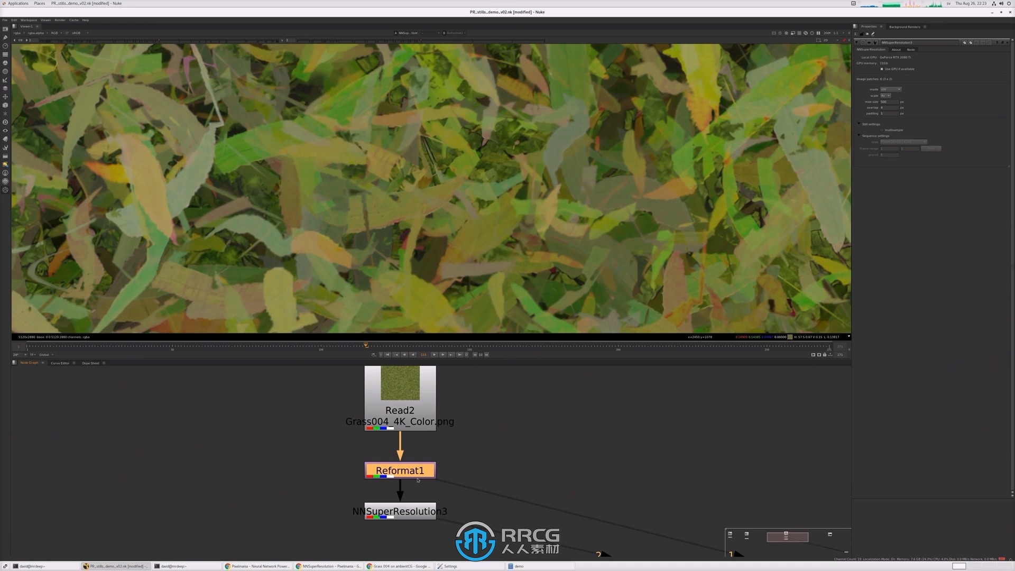Open the Deep nodes toolbar icon

5,122
